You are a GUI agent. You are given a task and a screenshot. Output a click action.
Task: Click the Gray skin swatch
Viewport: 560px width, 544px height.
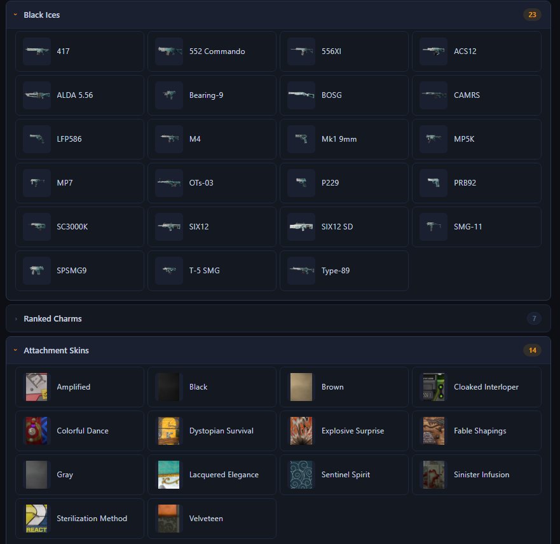pos(36,475)
